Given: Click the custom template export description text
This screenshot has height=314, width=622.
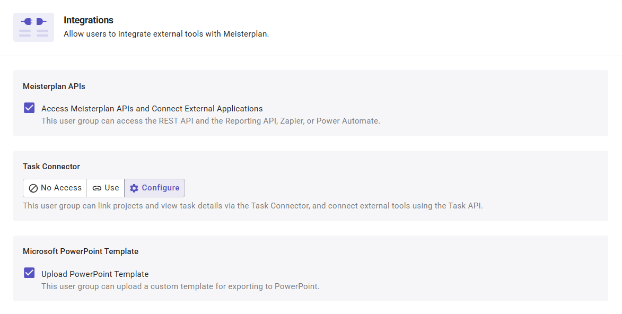Looking at the screenshot, I should 180,286.
